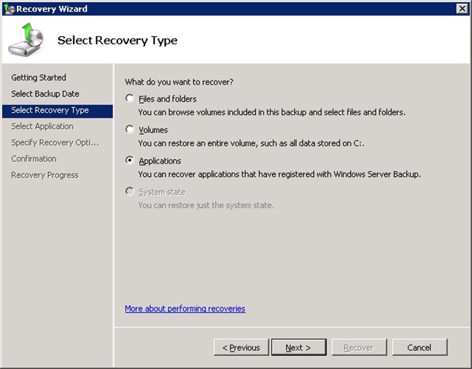
Task: Cancel the recovery wizard
Action: [x=419, y=348]
